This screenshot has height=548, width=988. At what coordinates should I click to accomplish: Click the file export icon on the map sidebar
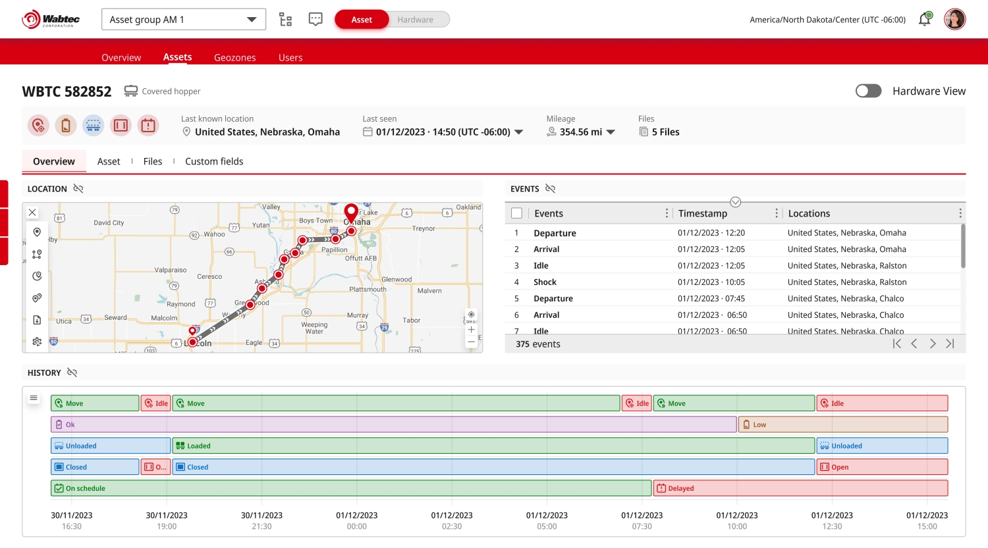click(37, 319)
